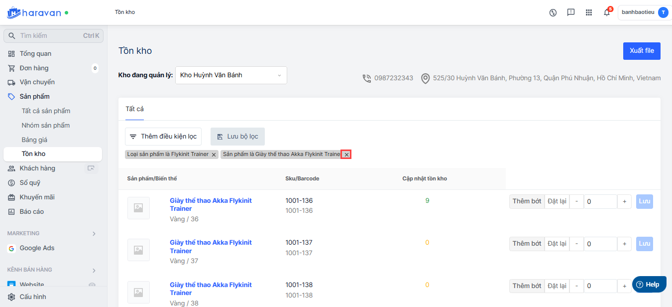Select the Tất cả tab
This screenshot has height=307, width=672.
(x=134, y=109)
